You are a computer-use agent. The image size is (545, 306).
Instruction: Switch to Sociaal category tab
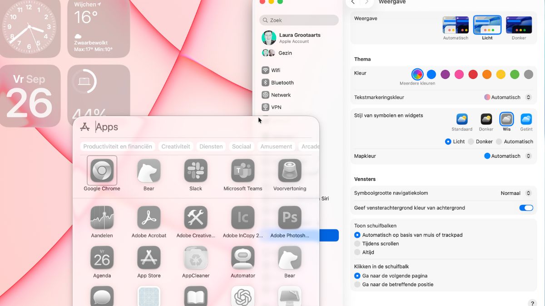coord(241,146)
